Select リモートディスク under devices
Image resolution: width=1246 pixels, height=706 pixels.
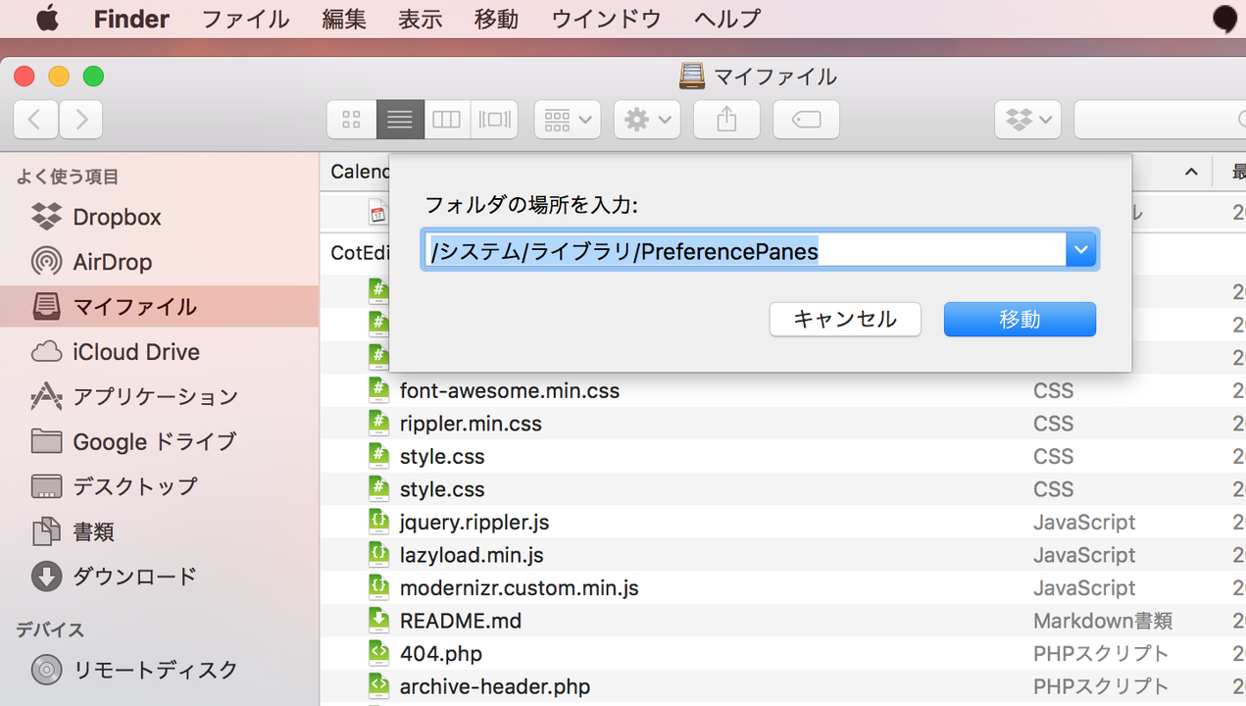point(155,671)
